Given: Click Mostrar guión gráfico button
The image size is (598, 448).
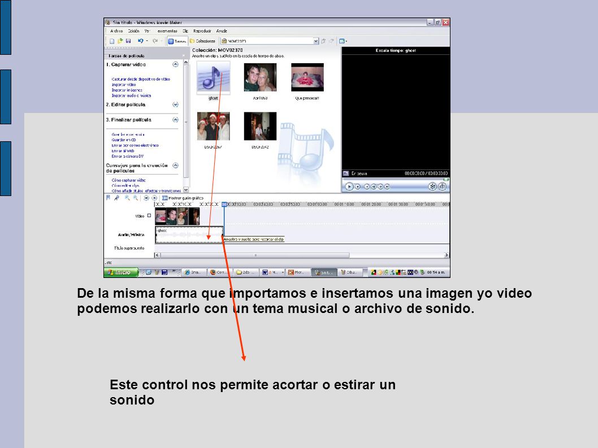Looking at the screenshot, I should click(x=183, y=198).
